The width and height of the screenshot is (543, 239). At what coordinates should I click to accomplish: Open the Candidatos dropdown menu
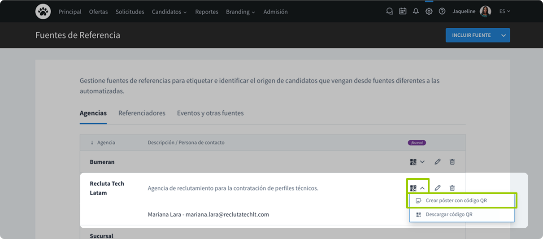tap(169, 12)
